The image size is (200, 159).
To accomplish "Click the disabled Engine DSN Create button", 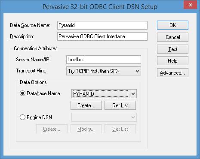I will (52, 129).
